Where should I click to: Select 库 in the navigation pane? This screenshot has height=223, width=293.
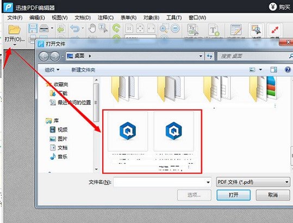point(56,121)
